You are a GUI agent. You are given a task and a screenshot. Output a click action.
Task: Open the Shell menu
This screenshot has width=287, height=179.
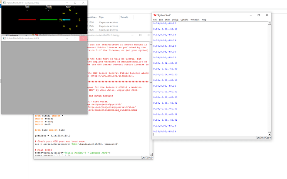[x=167, y=20]
